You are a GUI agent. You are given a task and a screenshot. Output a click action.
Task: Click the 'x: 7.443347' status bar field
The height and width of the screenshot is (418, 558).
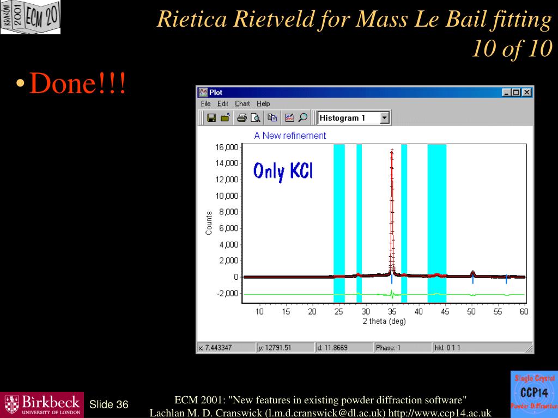click(x=226, y=348)
